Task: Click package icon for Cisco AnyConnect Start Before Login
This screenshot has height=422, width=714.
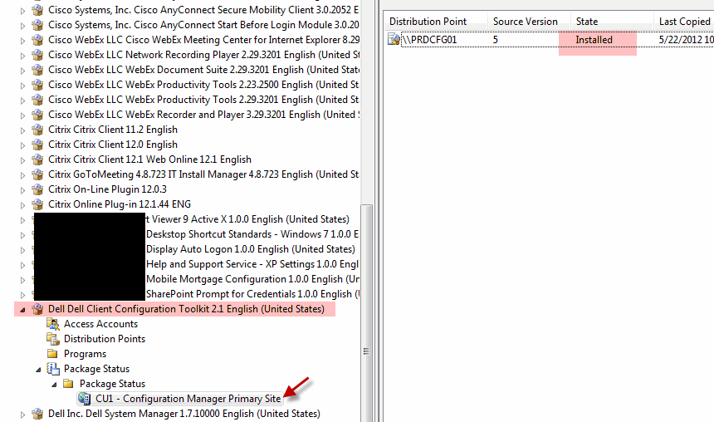Action: pyautogui.click(x=37, y=25)
